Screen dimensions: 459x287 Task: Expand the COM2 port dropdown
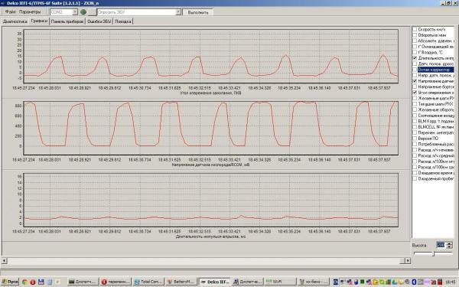pyautogui.click(x=75, y=12)
